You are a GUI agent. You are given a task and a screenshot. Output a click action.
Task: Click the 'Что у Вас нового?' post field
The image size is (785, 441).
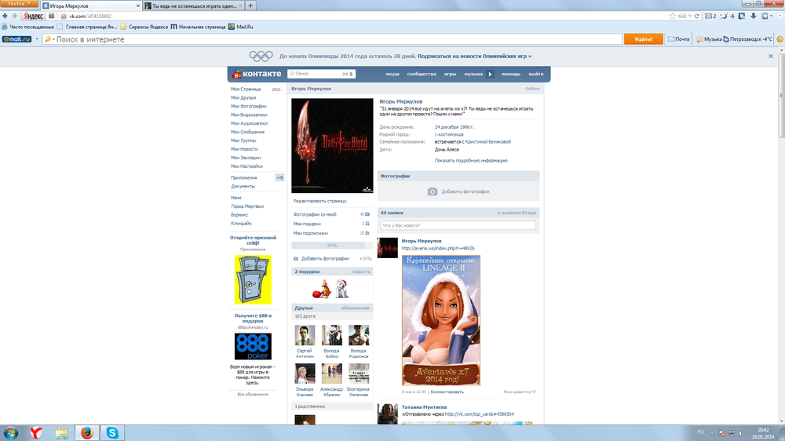458,226
